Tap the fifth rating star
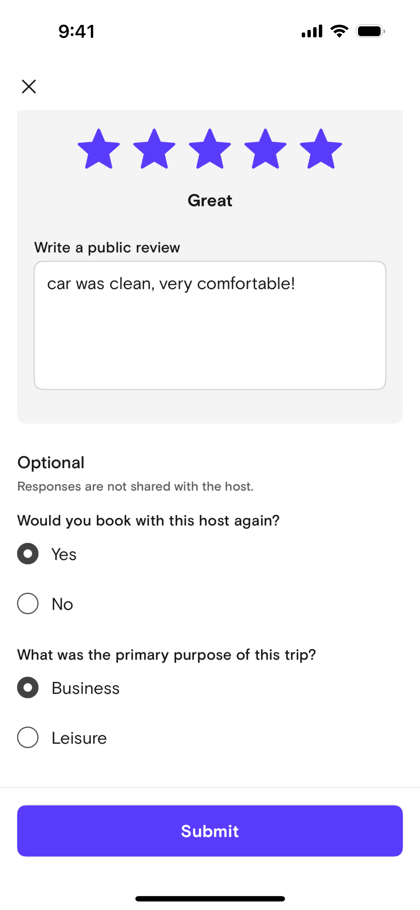420x910 pixels. pos(321,149)
